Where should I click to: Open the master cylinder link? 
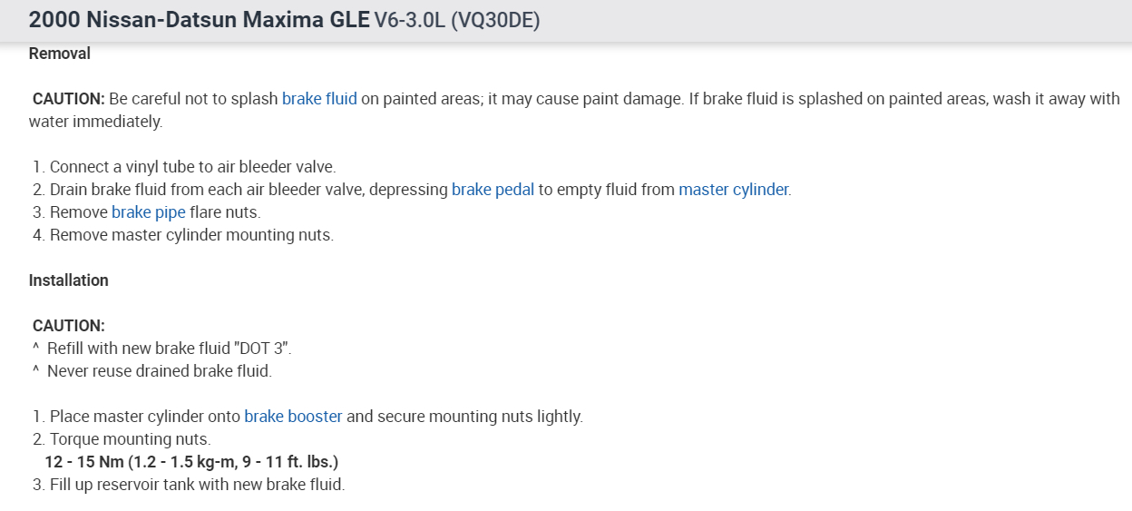click(x=734, y=190)
